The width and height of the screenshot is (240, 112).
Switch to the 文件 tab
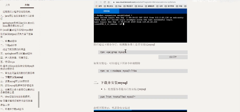8,5
